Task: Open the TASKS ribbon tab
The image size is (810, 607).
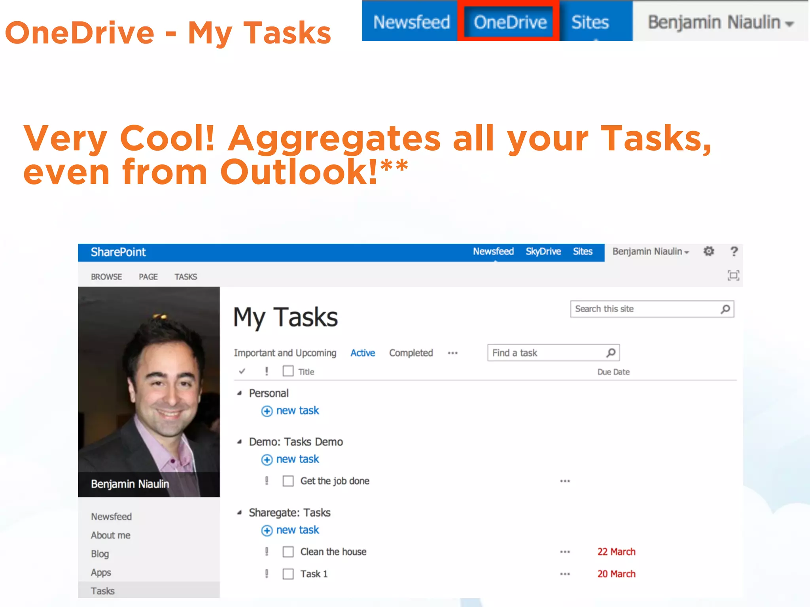Action: 186,277
